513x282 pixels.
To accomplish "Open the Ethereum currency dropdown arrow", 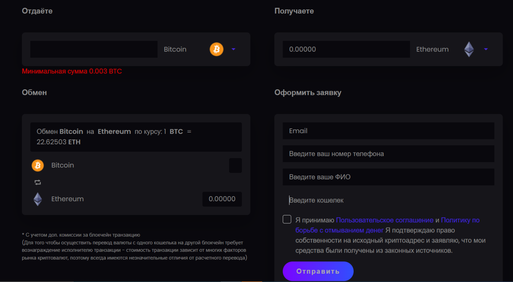I will tap(486, 49).
